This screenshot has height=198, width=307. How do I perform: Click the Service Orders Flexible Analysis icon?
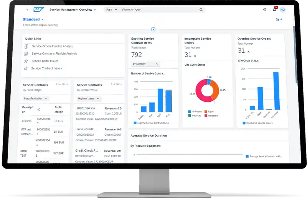[x=26, y=46]
